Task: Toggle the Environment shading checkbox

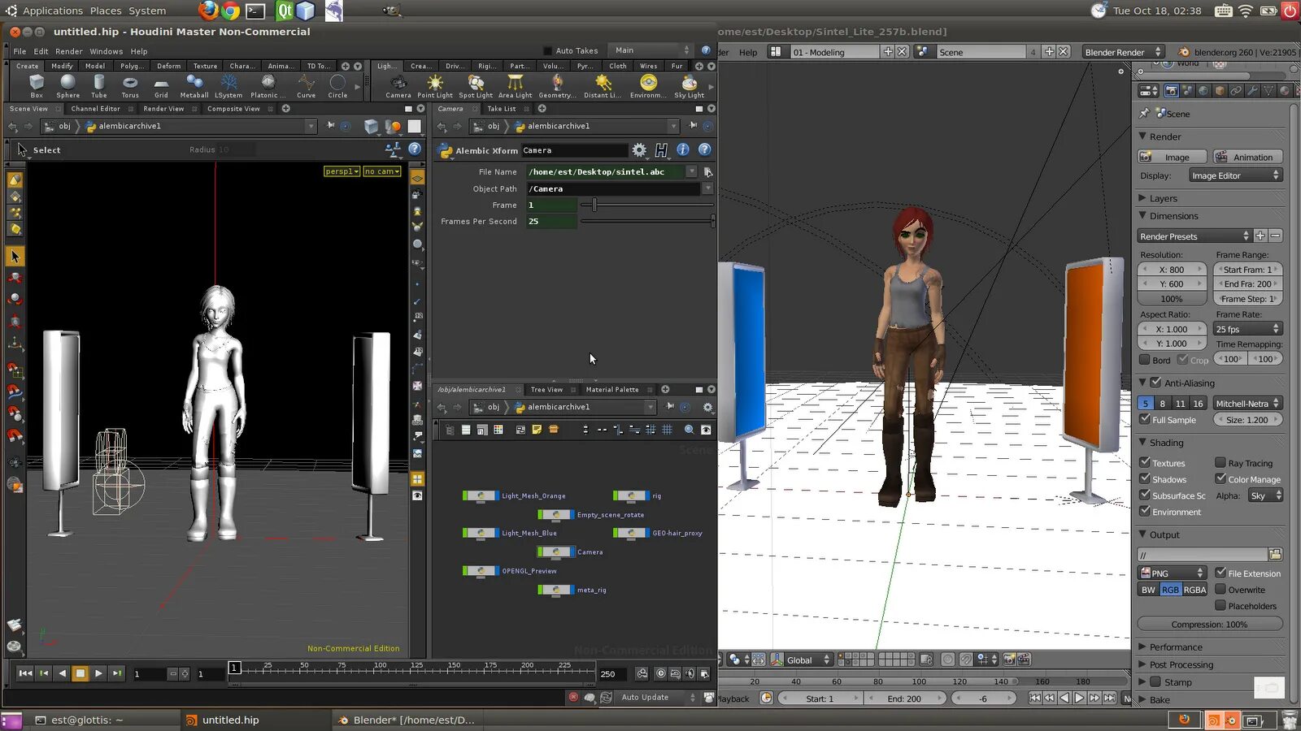Action: 1145,512
